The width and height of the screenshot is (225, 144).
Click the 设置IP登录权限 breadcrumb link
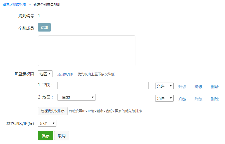(x=15, y=4)
